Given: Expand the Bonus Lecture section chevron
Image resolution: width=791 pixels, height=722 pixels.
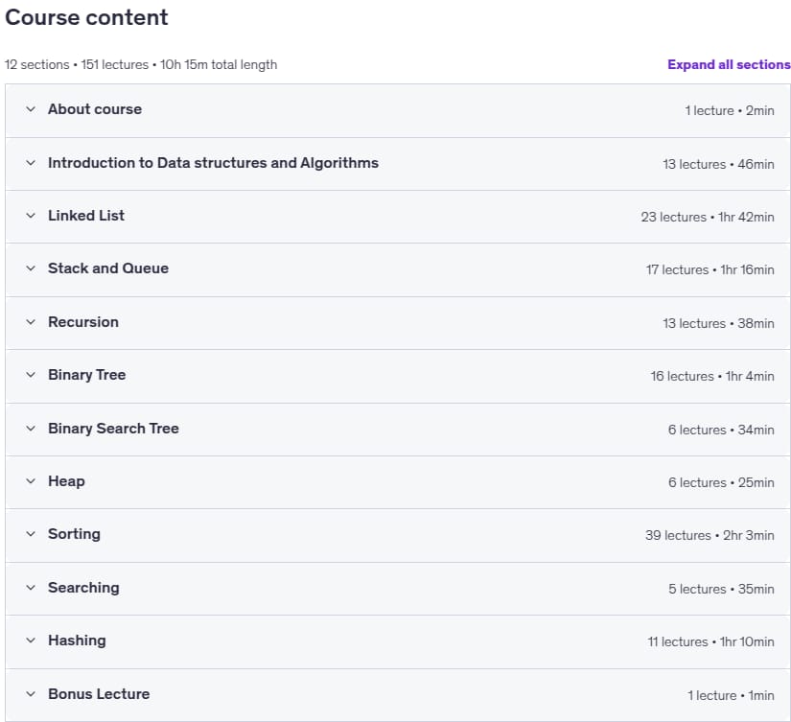Looking at the screenshot, I should (31, 694).
